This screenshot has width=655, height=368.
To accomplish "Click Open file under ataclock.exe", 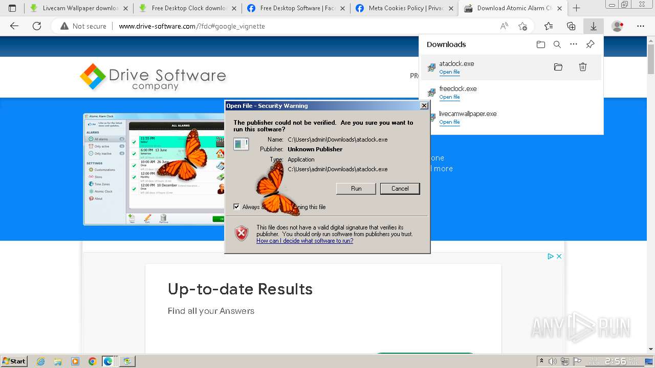I will click(449, 72).
